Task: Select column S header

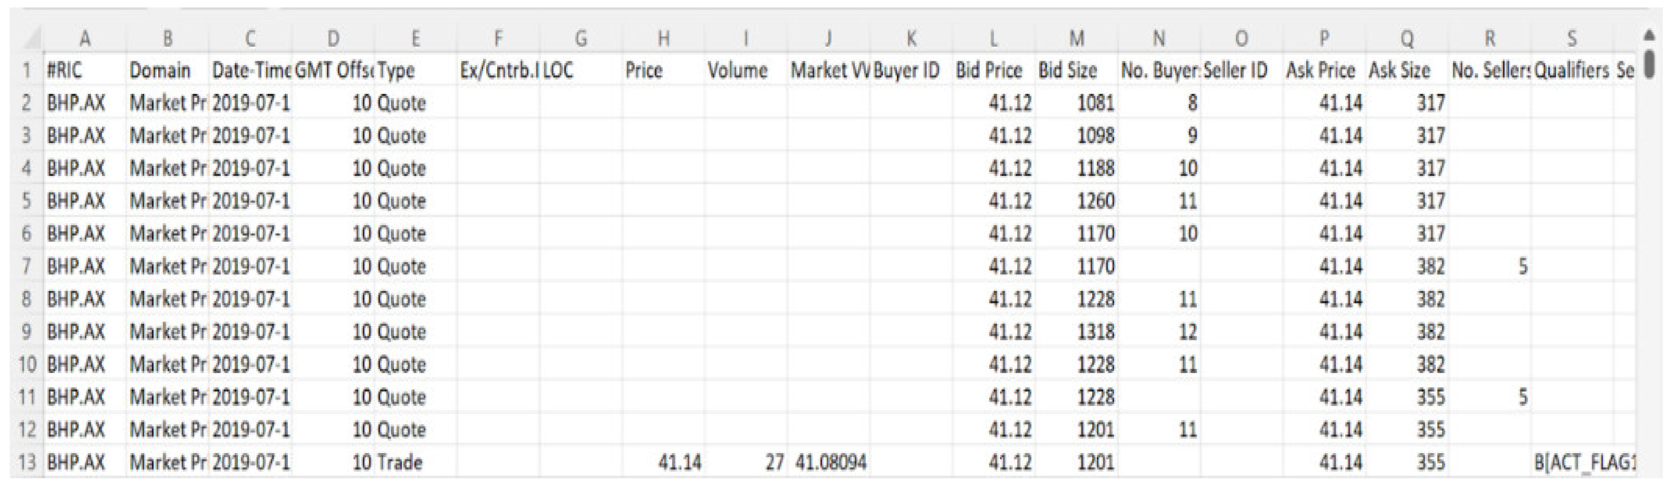Action: 1572,39
